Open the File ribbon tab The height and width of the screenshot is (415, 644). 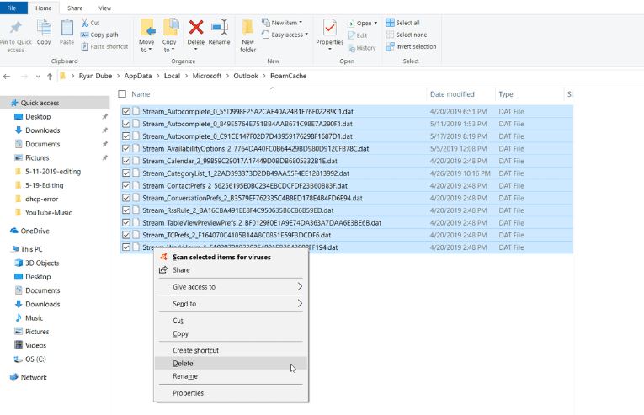pos(13,8)
